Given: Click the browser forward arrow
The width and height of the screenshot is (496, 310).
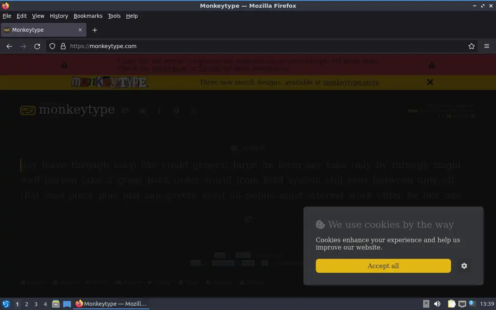Looking at the screenshot, I should pyautogui.click(x=23, y=46).
